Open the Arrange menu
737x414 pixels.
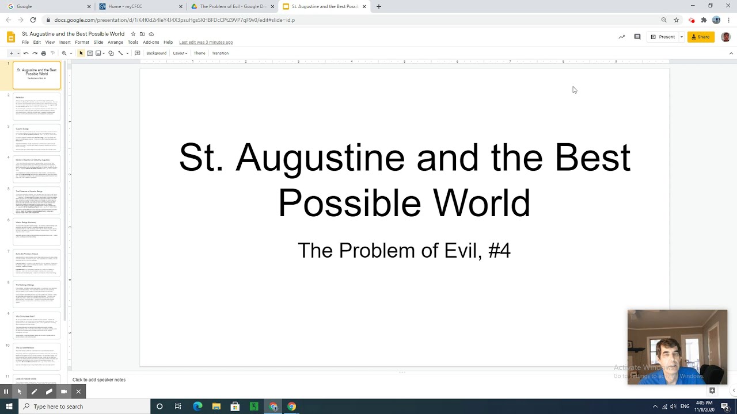115,42
